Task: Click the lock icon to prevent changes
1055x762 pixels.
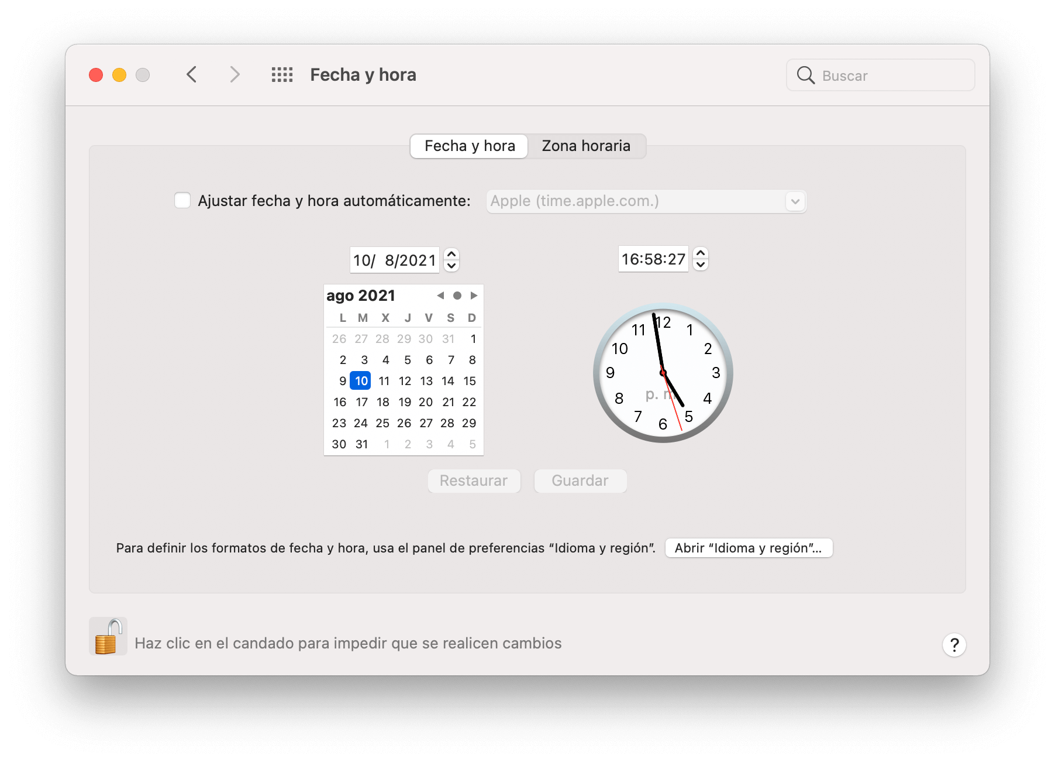Action: tap(109, 636)
